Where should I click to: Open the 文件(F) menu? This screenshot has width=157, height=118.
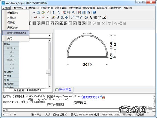coord(6,8)
